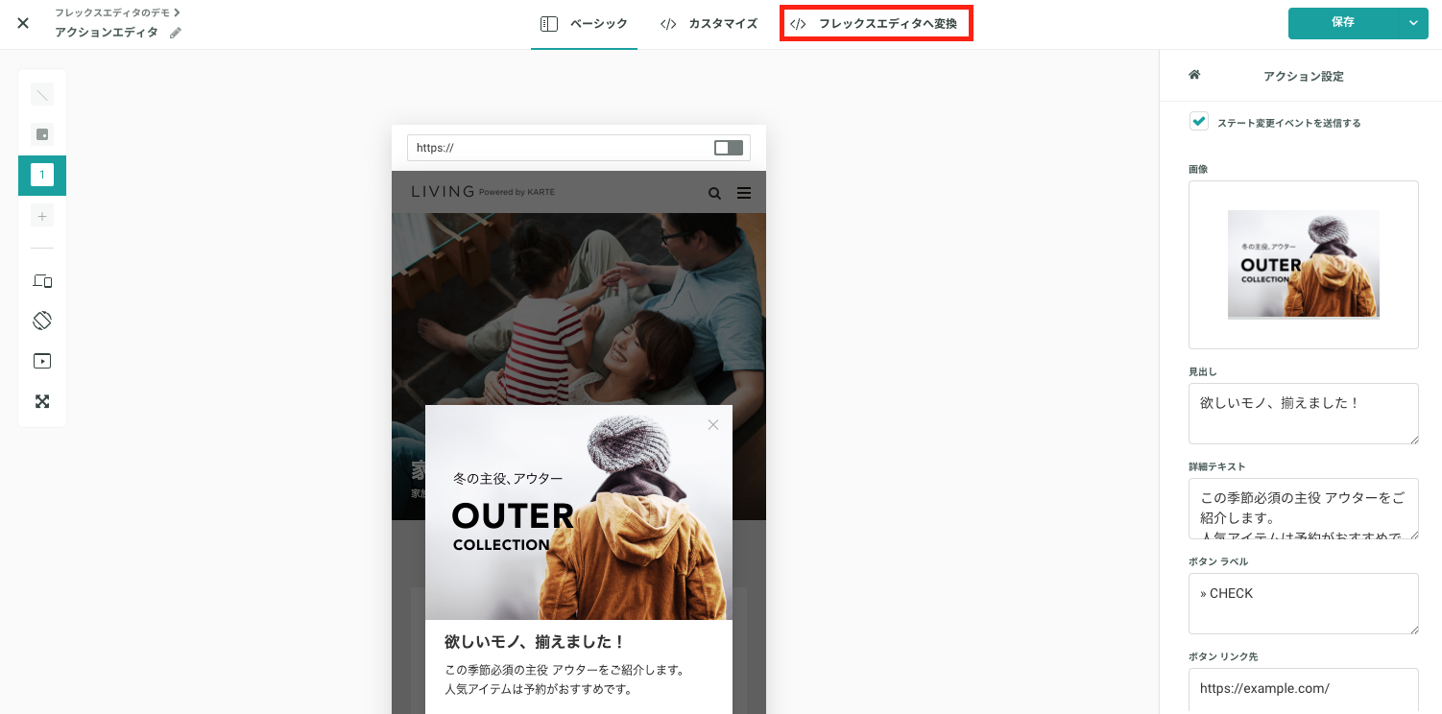This screenshot has width=1442, height=714.
Task: Click the pencil icon to rename アクションエディタ
Action: tap(175, 33)
